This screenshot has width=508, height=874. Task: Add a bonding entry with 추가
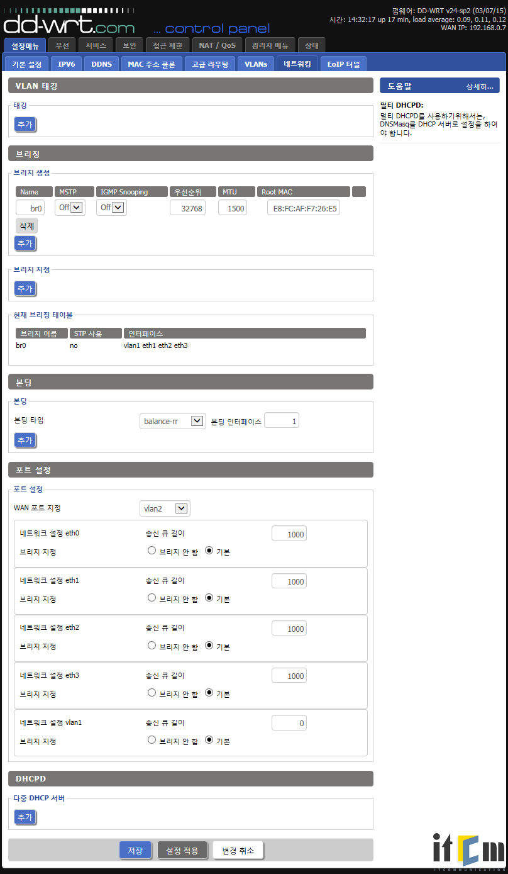[25, 440]
